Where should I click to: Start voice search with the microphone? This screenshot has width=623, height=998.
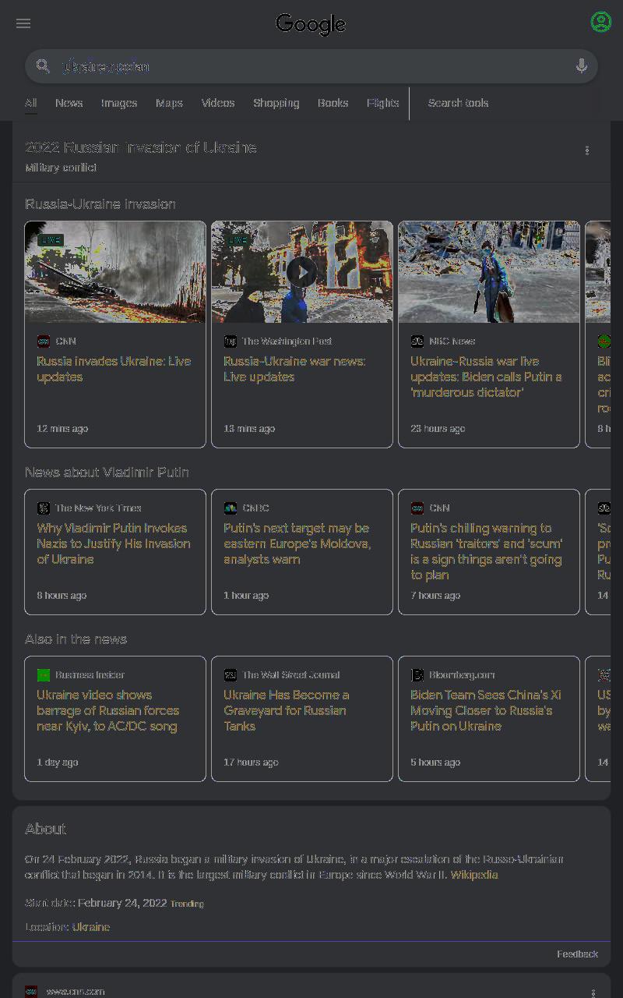point(581,66)
